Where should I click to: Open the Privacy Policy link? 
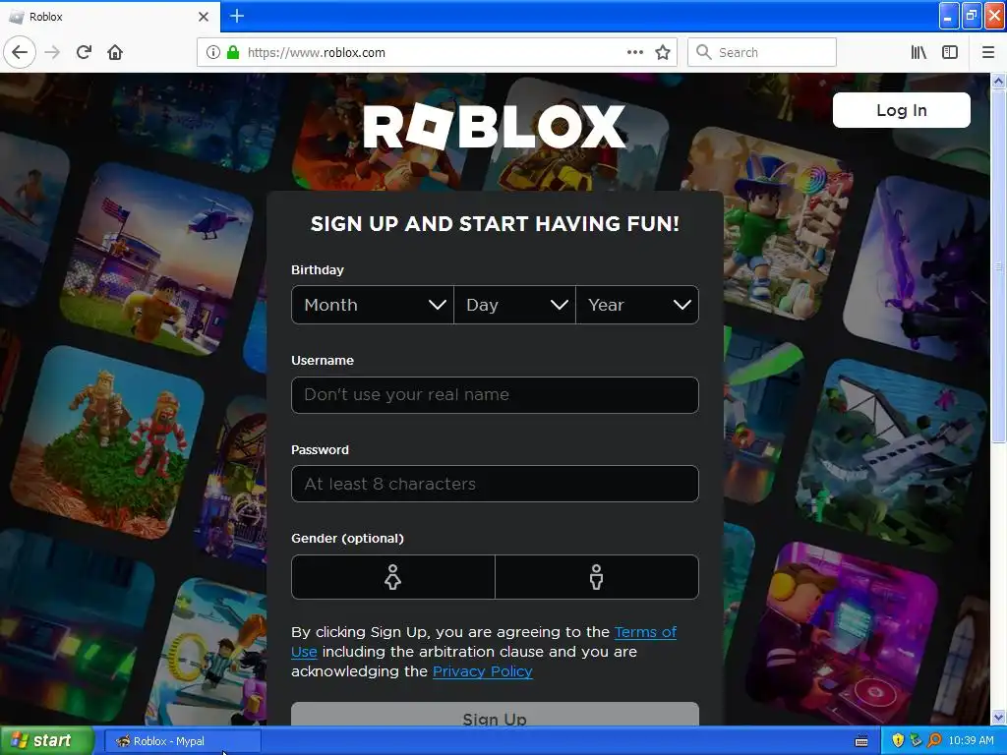pos(482,671)
